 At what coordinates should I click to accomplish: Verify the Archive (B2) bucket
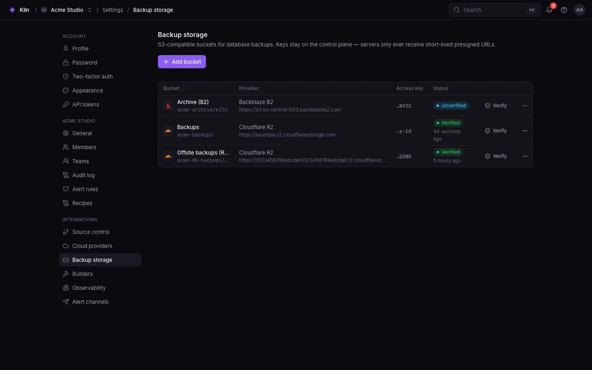(496, 106)
